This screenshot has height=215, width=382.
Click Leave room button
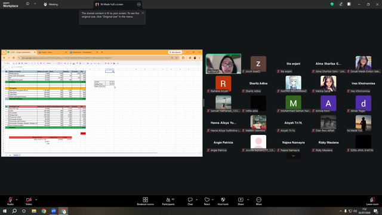coord(372,201)
